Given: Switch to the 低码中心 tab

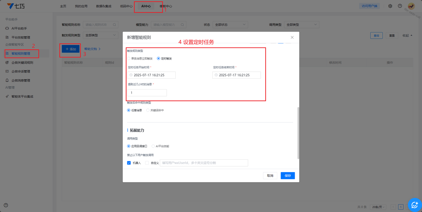Looking at the screenshot, I should (x=126, y=6).
